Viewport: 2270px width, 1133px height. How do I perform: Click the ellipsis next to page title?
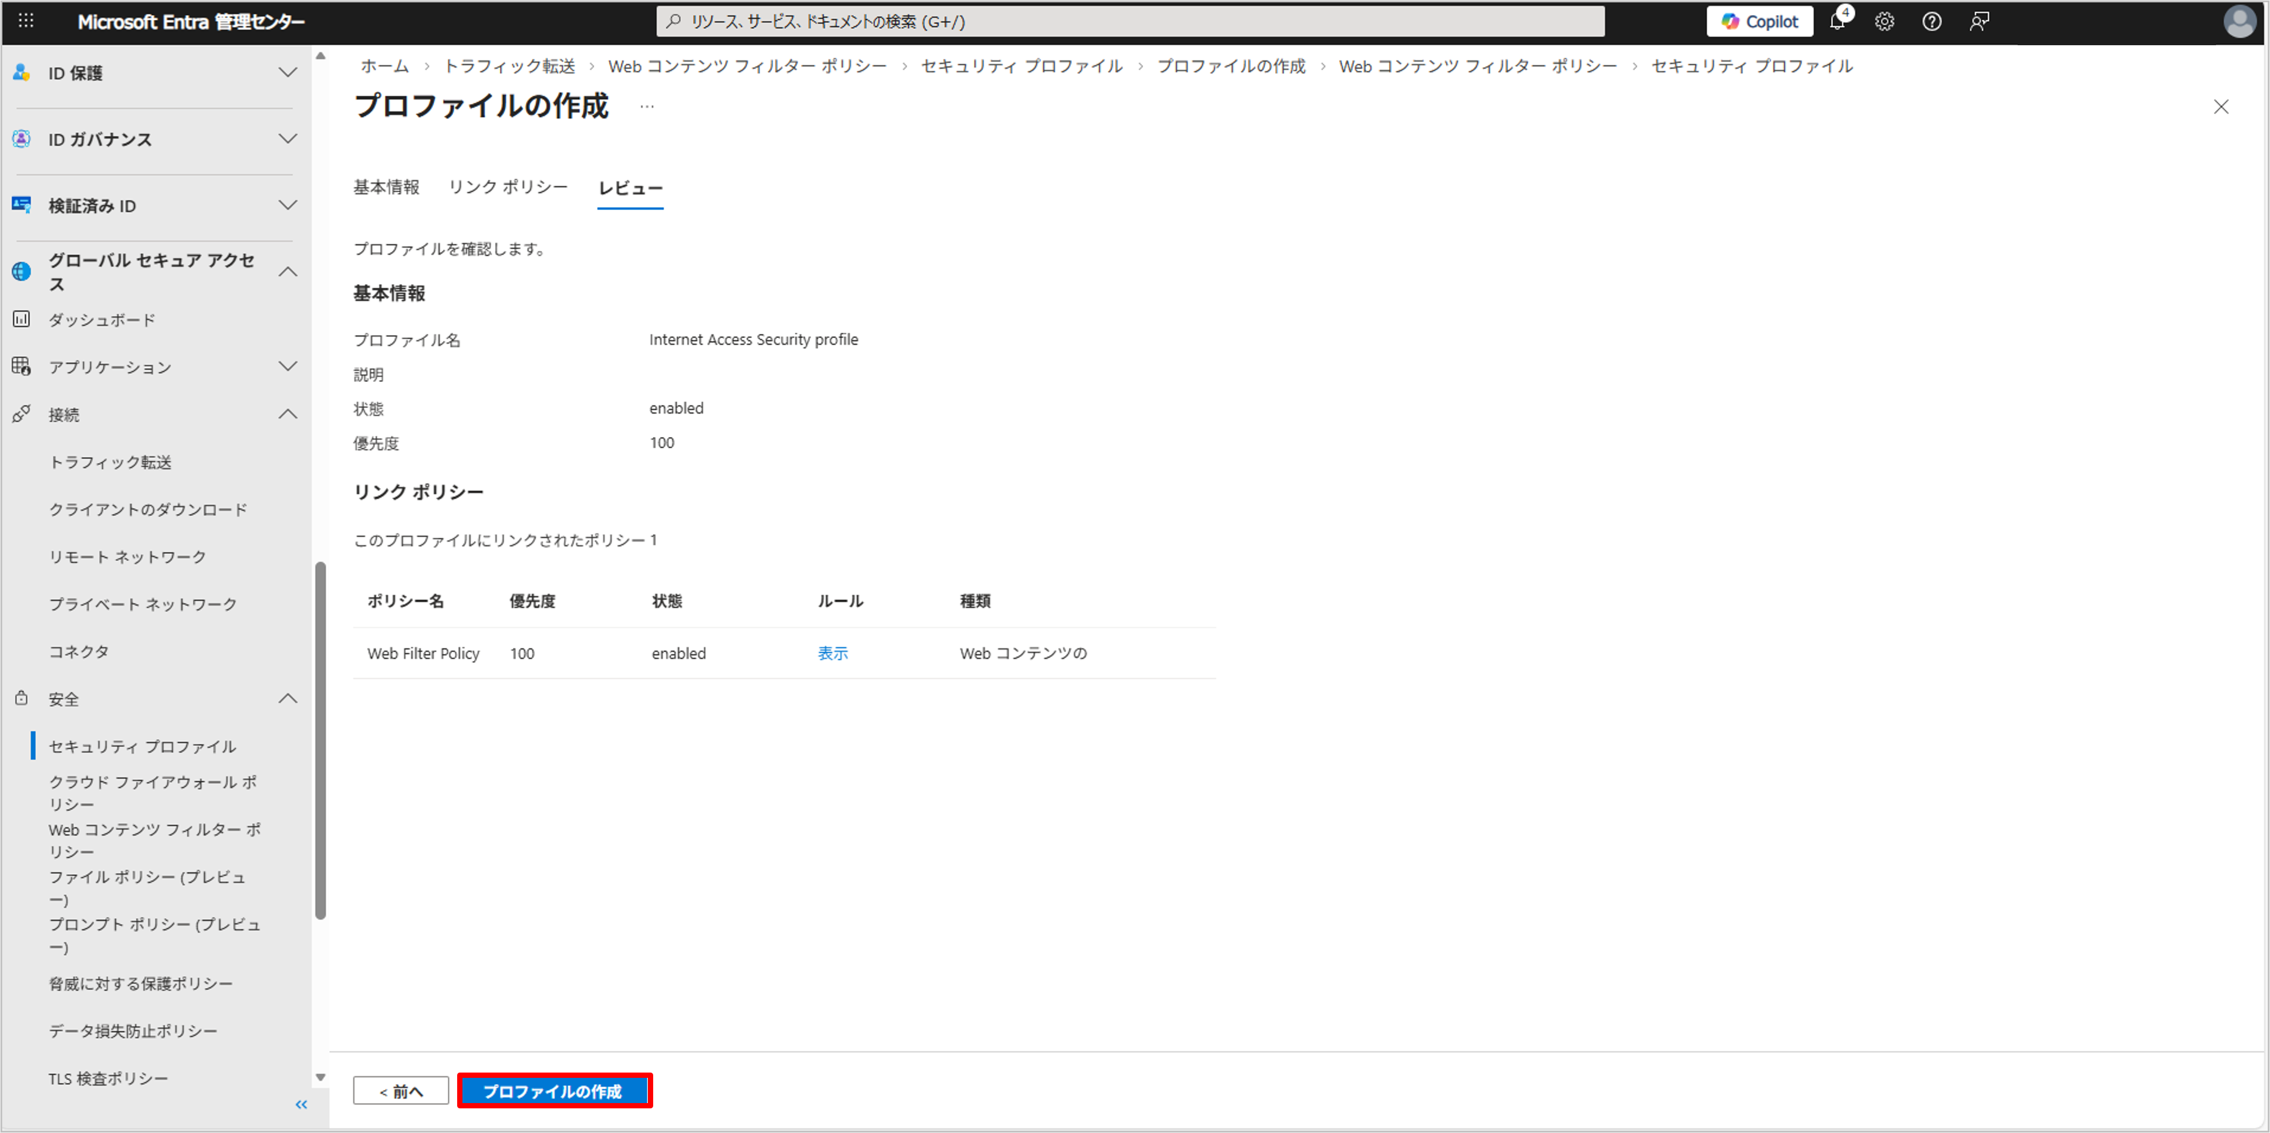(647, 107)
